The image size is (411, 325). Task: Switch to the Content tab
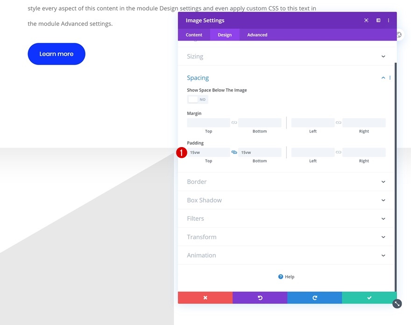(x=194, y=35)
